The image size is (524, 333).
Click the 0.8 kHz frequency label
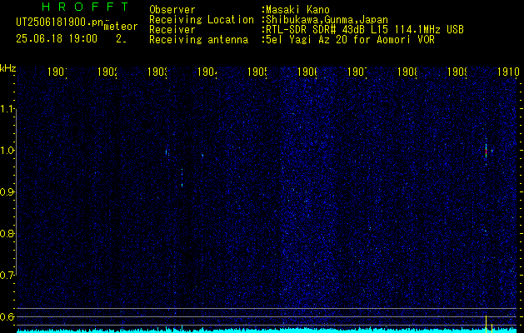[7, 233]
